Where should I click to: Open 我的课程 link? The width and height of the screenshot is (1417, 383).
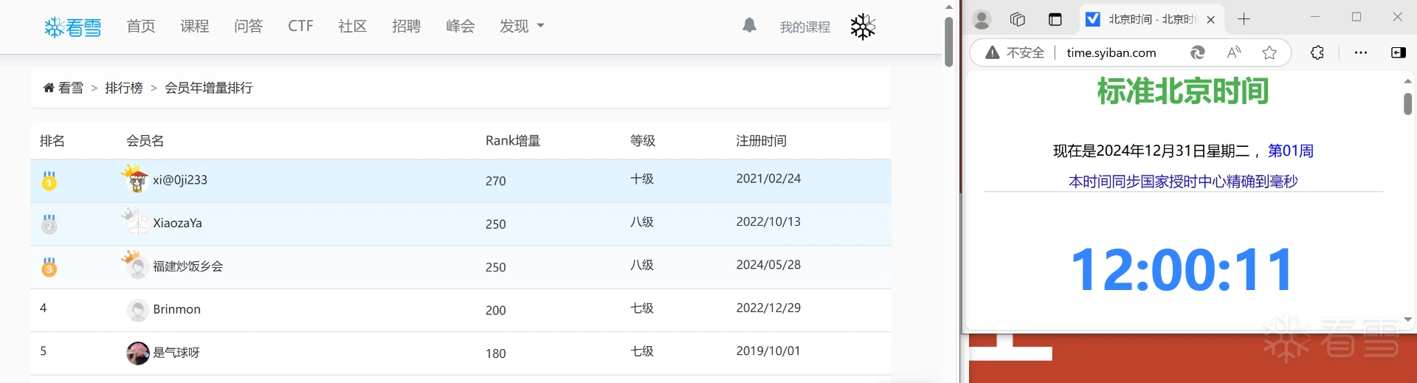[805, 27]
